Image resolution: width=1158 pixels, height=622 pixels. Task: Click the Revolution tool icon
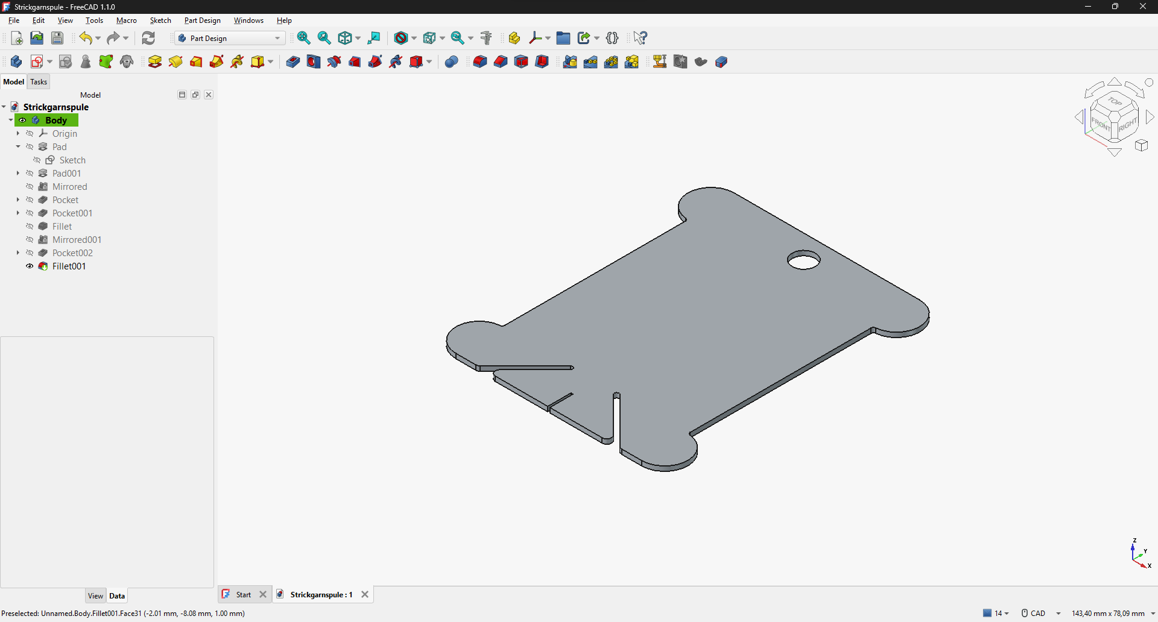176,61
